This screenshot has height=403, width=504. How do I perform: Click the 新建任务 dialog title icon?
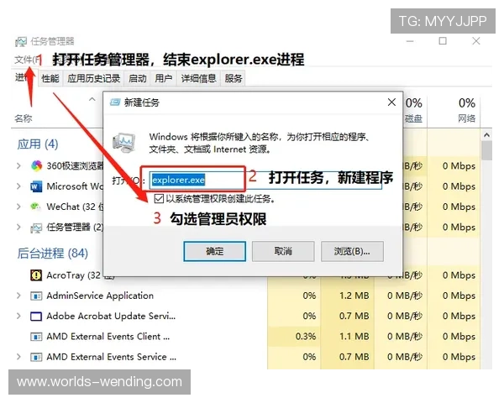pyautogui.click(x=115, y=102)
